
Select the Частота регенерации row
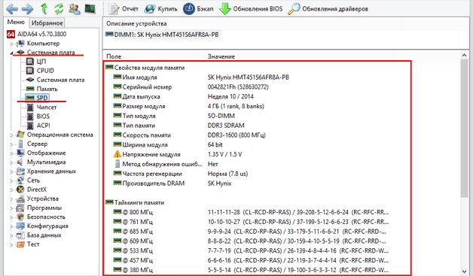click(181, 174)
